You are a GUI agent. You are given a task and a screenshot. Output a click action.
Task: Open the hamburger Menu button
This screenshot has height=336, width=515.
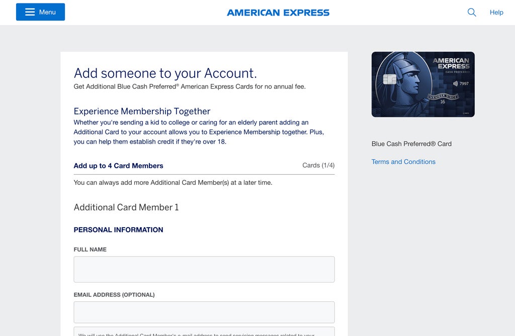coord(40,12)
